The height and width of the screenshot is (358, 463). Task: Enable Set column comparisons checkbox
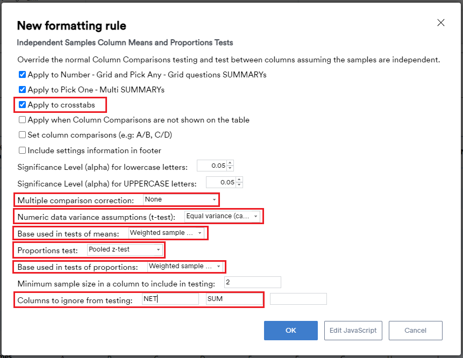(x=22, y=135)
